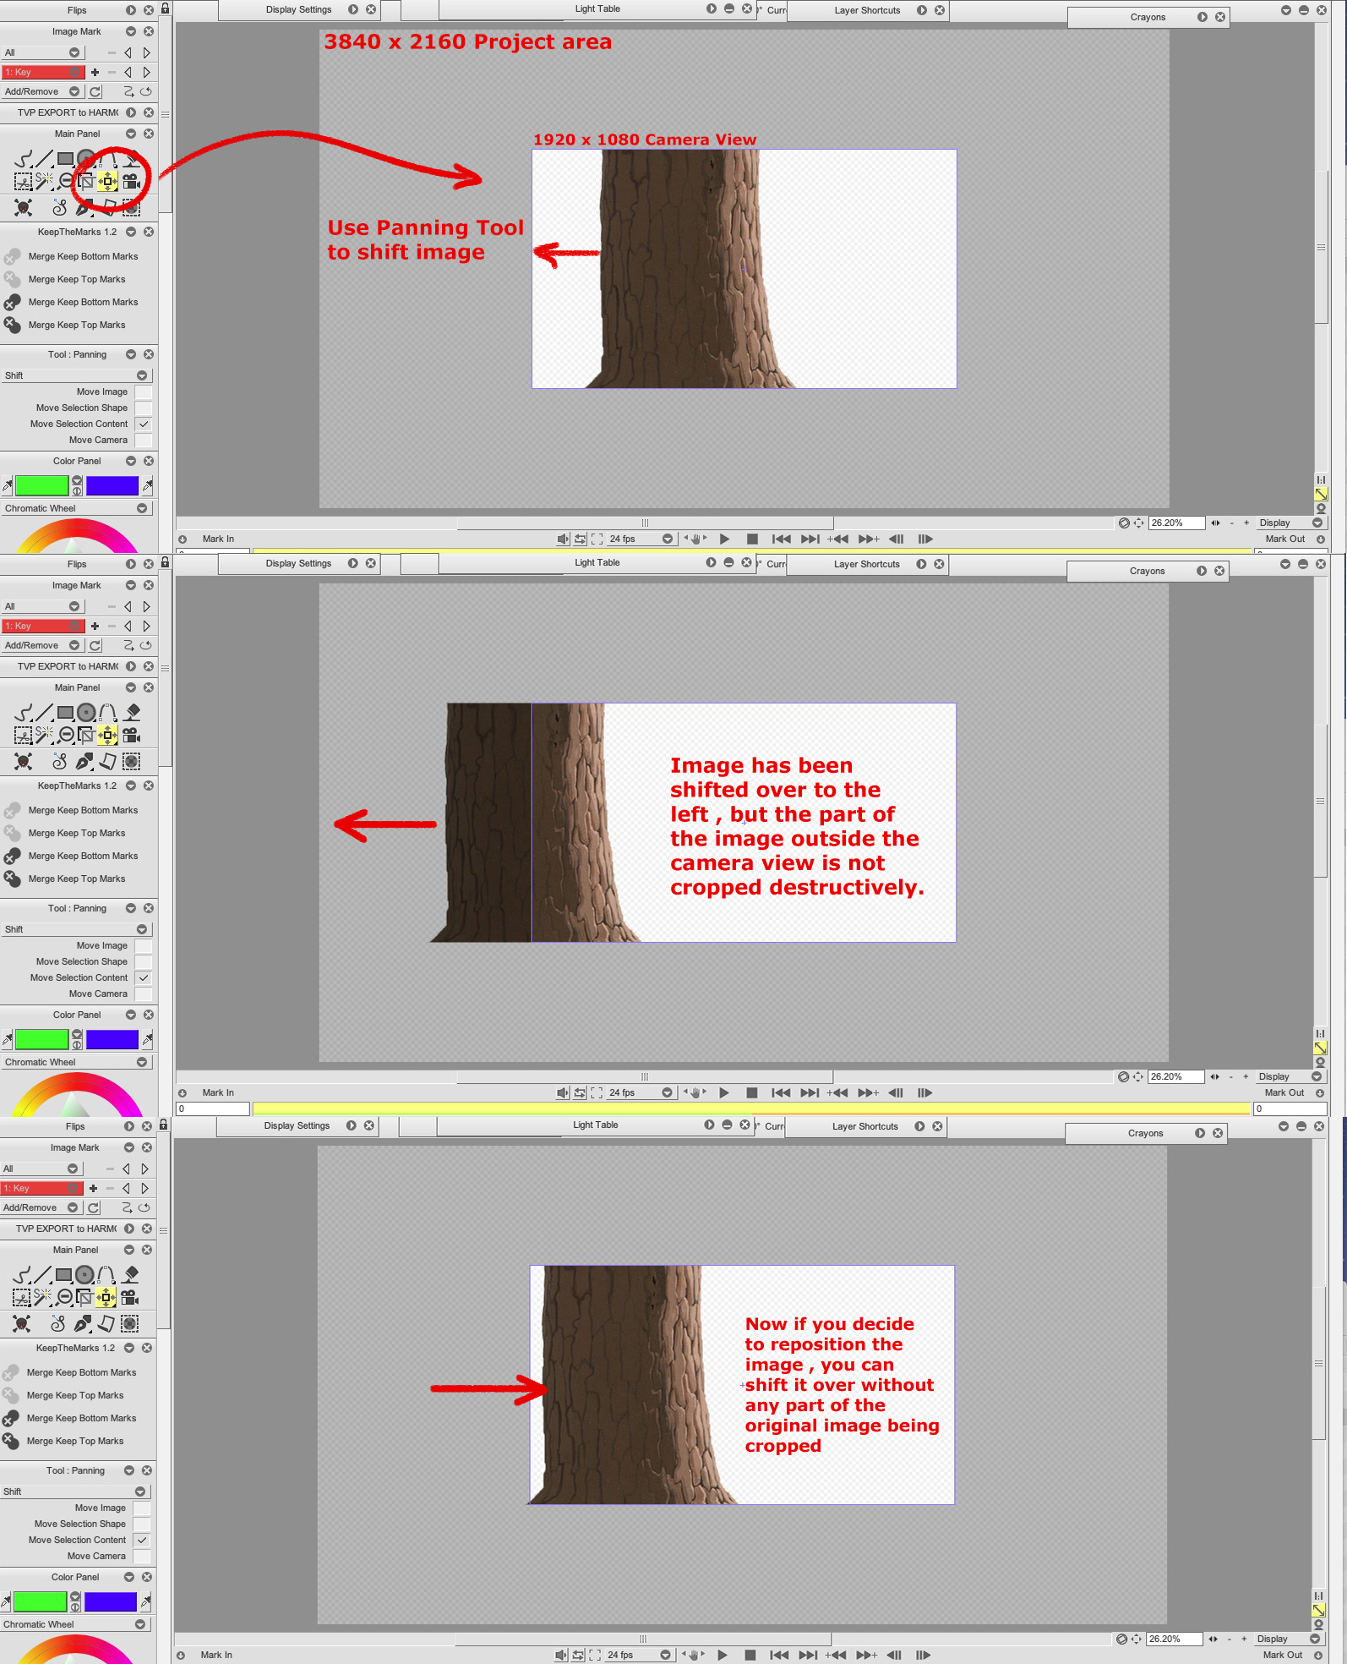Uncheck Move Selection Content in middle screenshot
The width and height of the screenshot is (1347, 1664).
coord(145,977)
